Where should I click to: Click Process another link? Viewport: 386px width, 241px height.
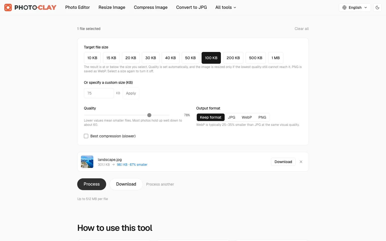pos(160,184)
